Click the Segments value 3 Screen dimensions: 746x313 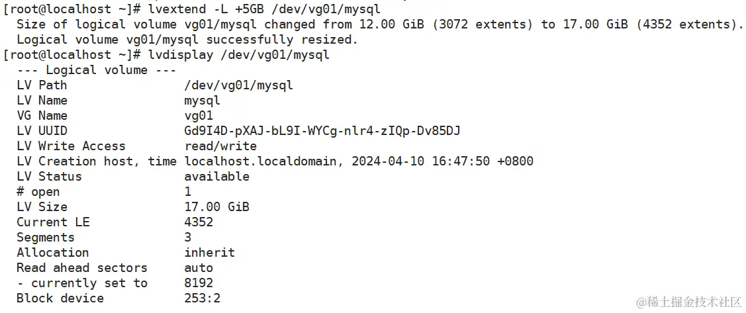188,238
